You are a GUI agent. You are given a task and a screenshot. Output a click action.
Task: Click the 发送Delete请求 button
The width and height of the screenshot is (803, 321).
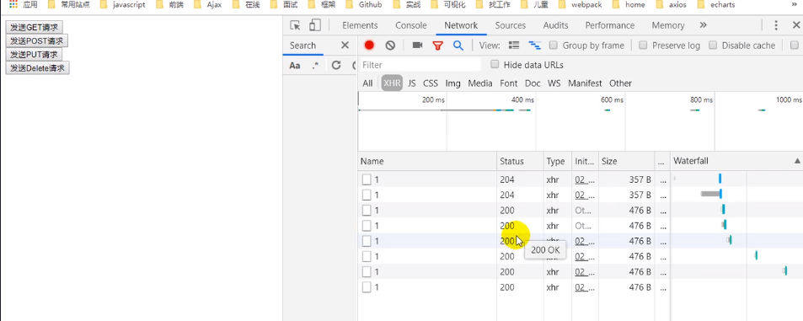pyautogui.click(x=37, y=67)
